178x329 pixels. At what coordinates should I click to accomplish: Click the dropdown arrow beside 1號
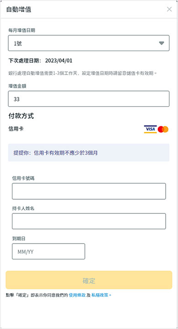pos(161,43)
